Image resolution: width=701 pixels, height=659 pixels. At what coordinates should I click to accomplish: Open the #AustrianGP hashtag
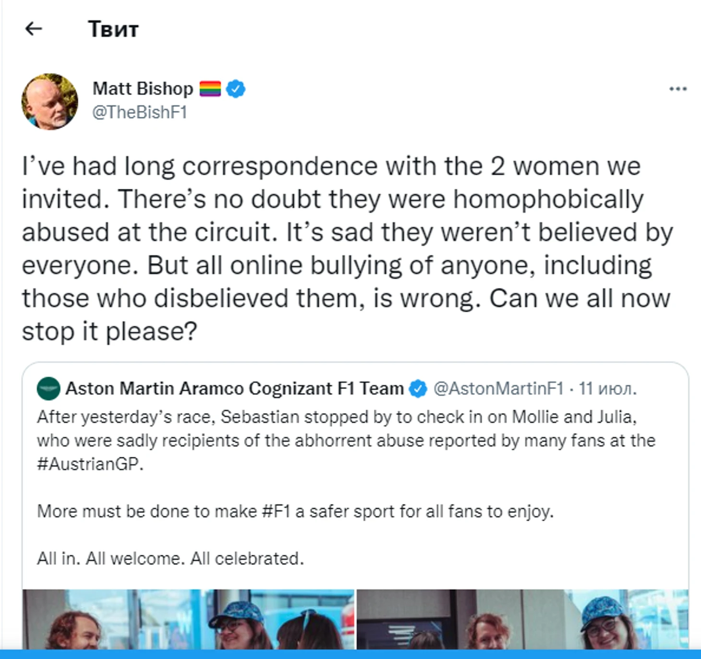[90, 464]
